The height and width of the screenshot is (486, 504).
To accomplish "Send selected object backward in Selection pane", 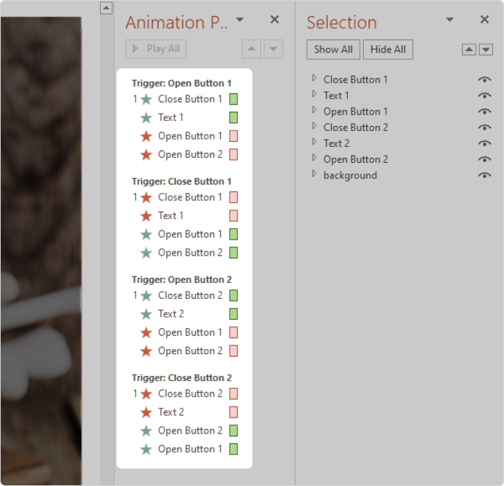I will point(486,50).
